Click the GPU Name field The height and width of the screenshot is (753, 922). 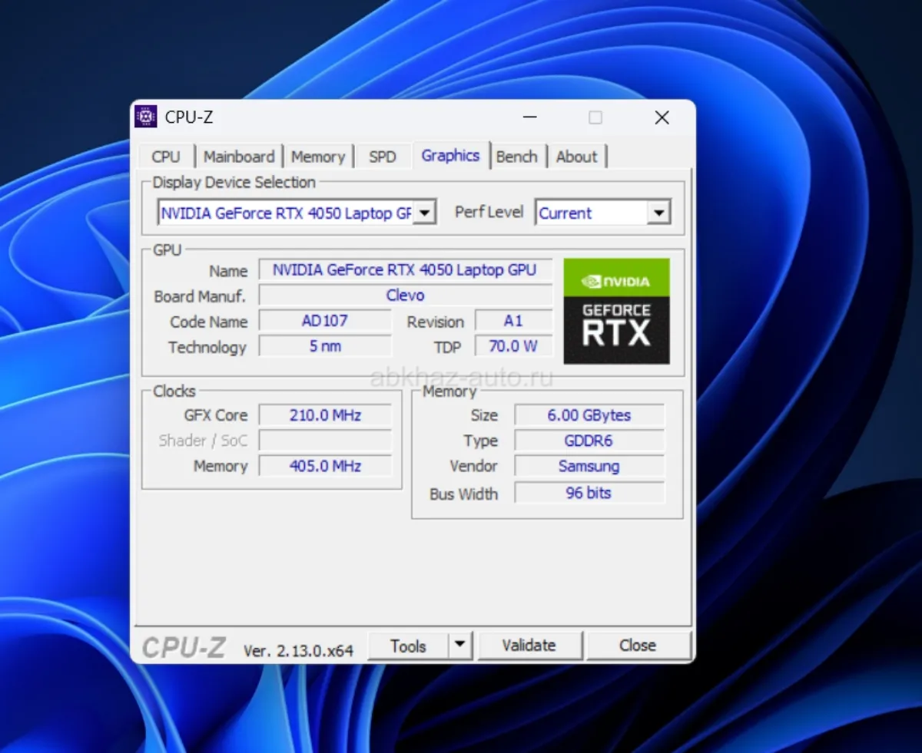405,270
